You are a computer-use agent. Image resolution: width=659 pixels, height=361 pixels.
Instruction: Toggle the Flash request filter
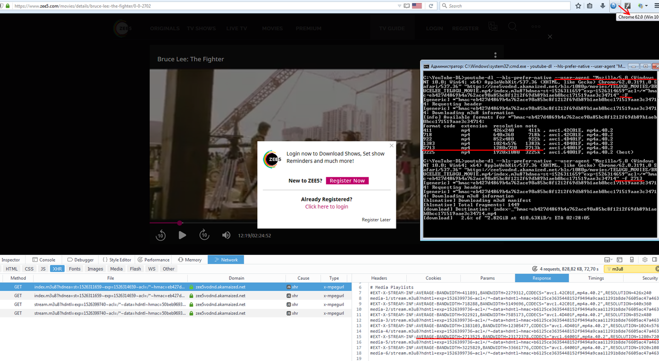pos(135,269)
